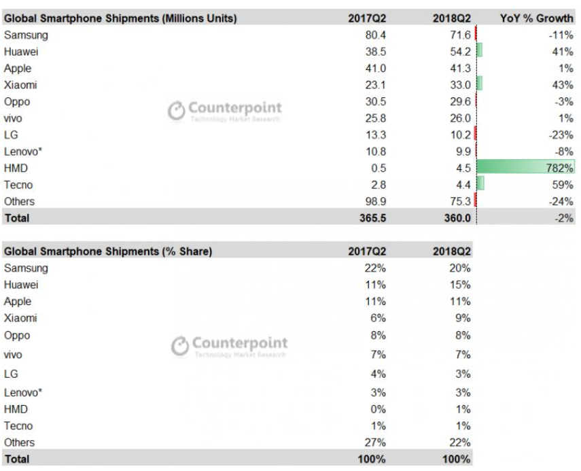Click the Counterpoint logo in the shipments table
Viewport: 581px width, 471px height.
(225, 111)
